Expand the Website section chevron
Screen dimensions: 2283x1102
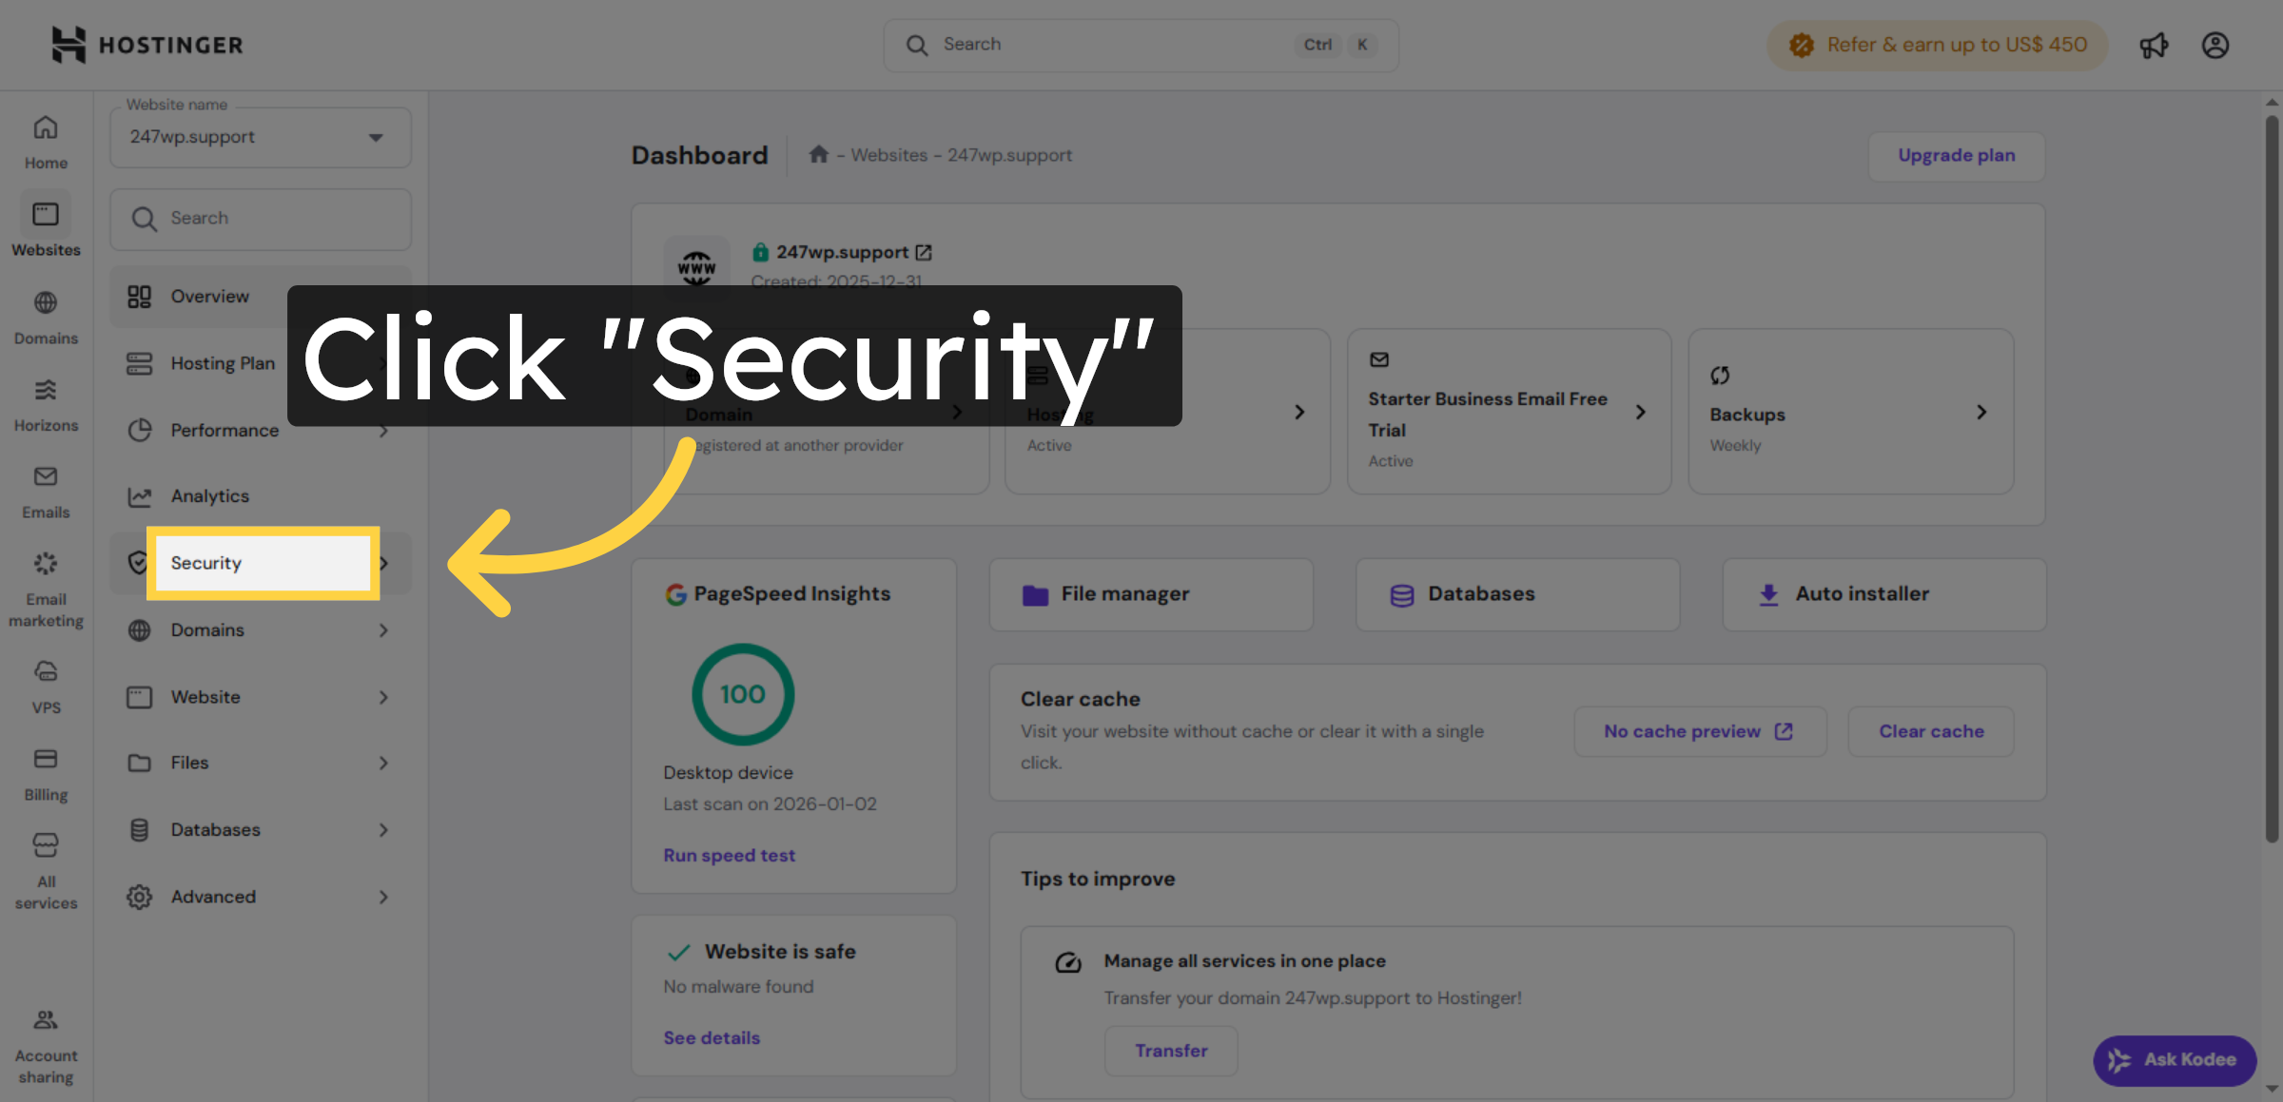coord(383,696)
